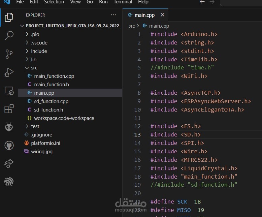Open the Source Control view

click(9, 54)
